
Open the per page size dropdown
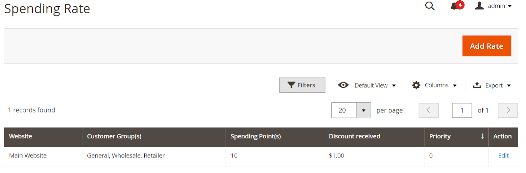click(x=363, y=110)
